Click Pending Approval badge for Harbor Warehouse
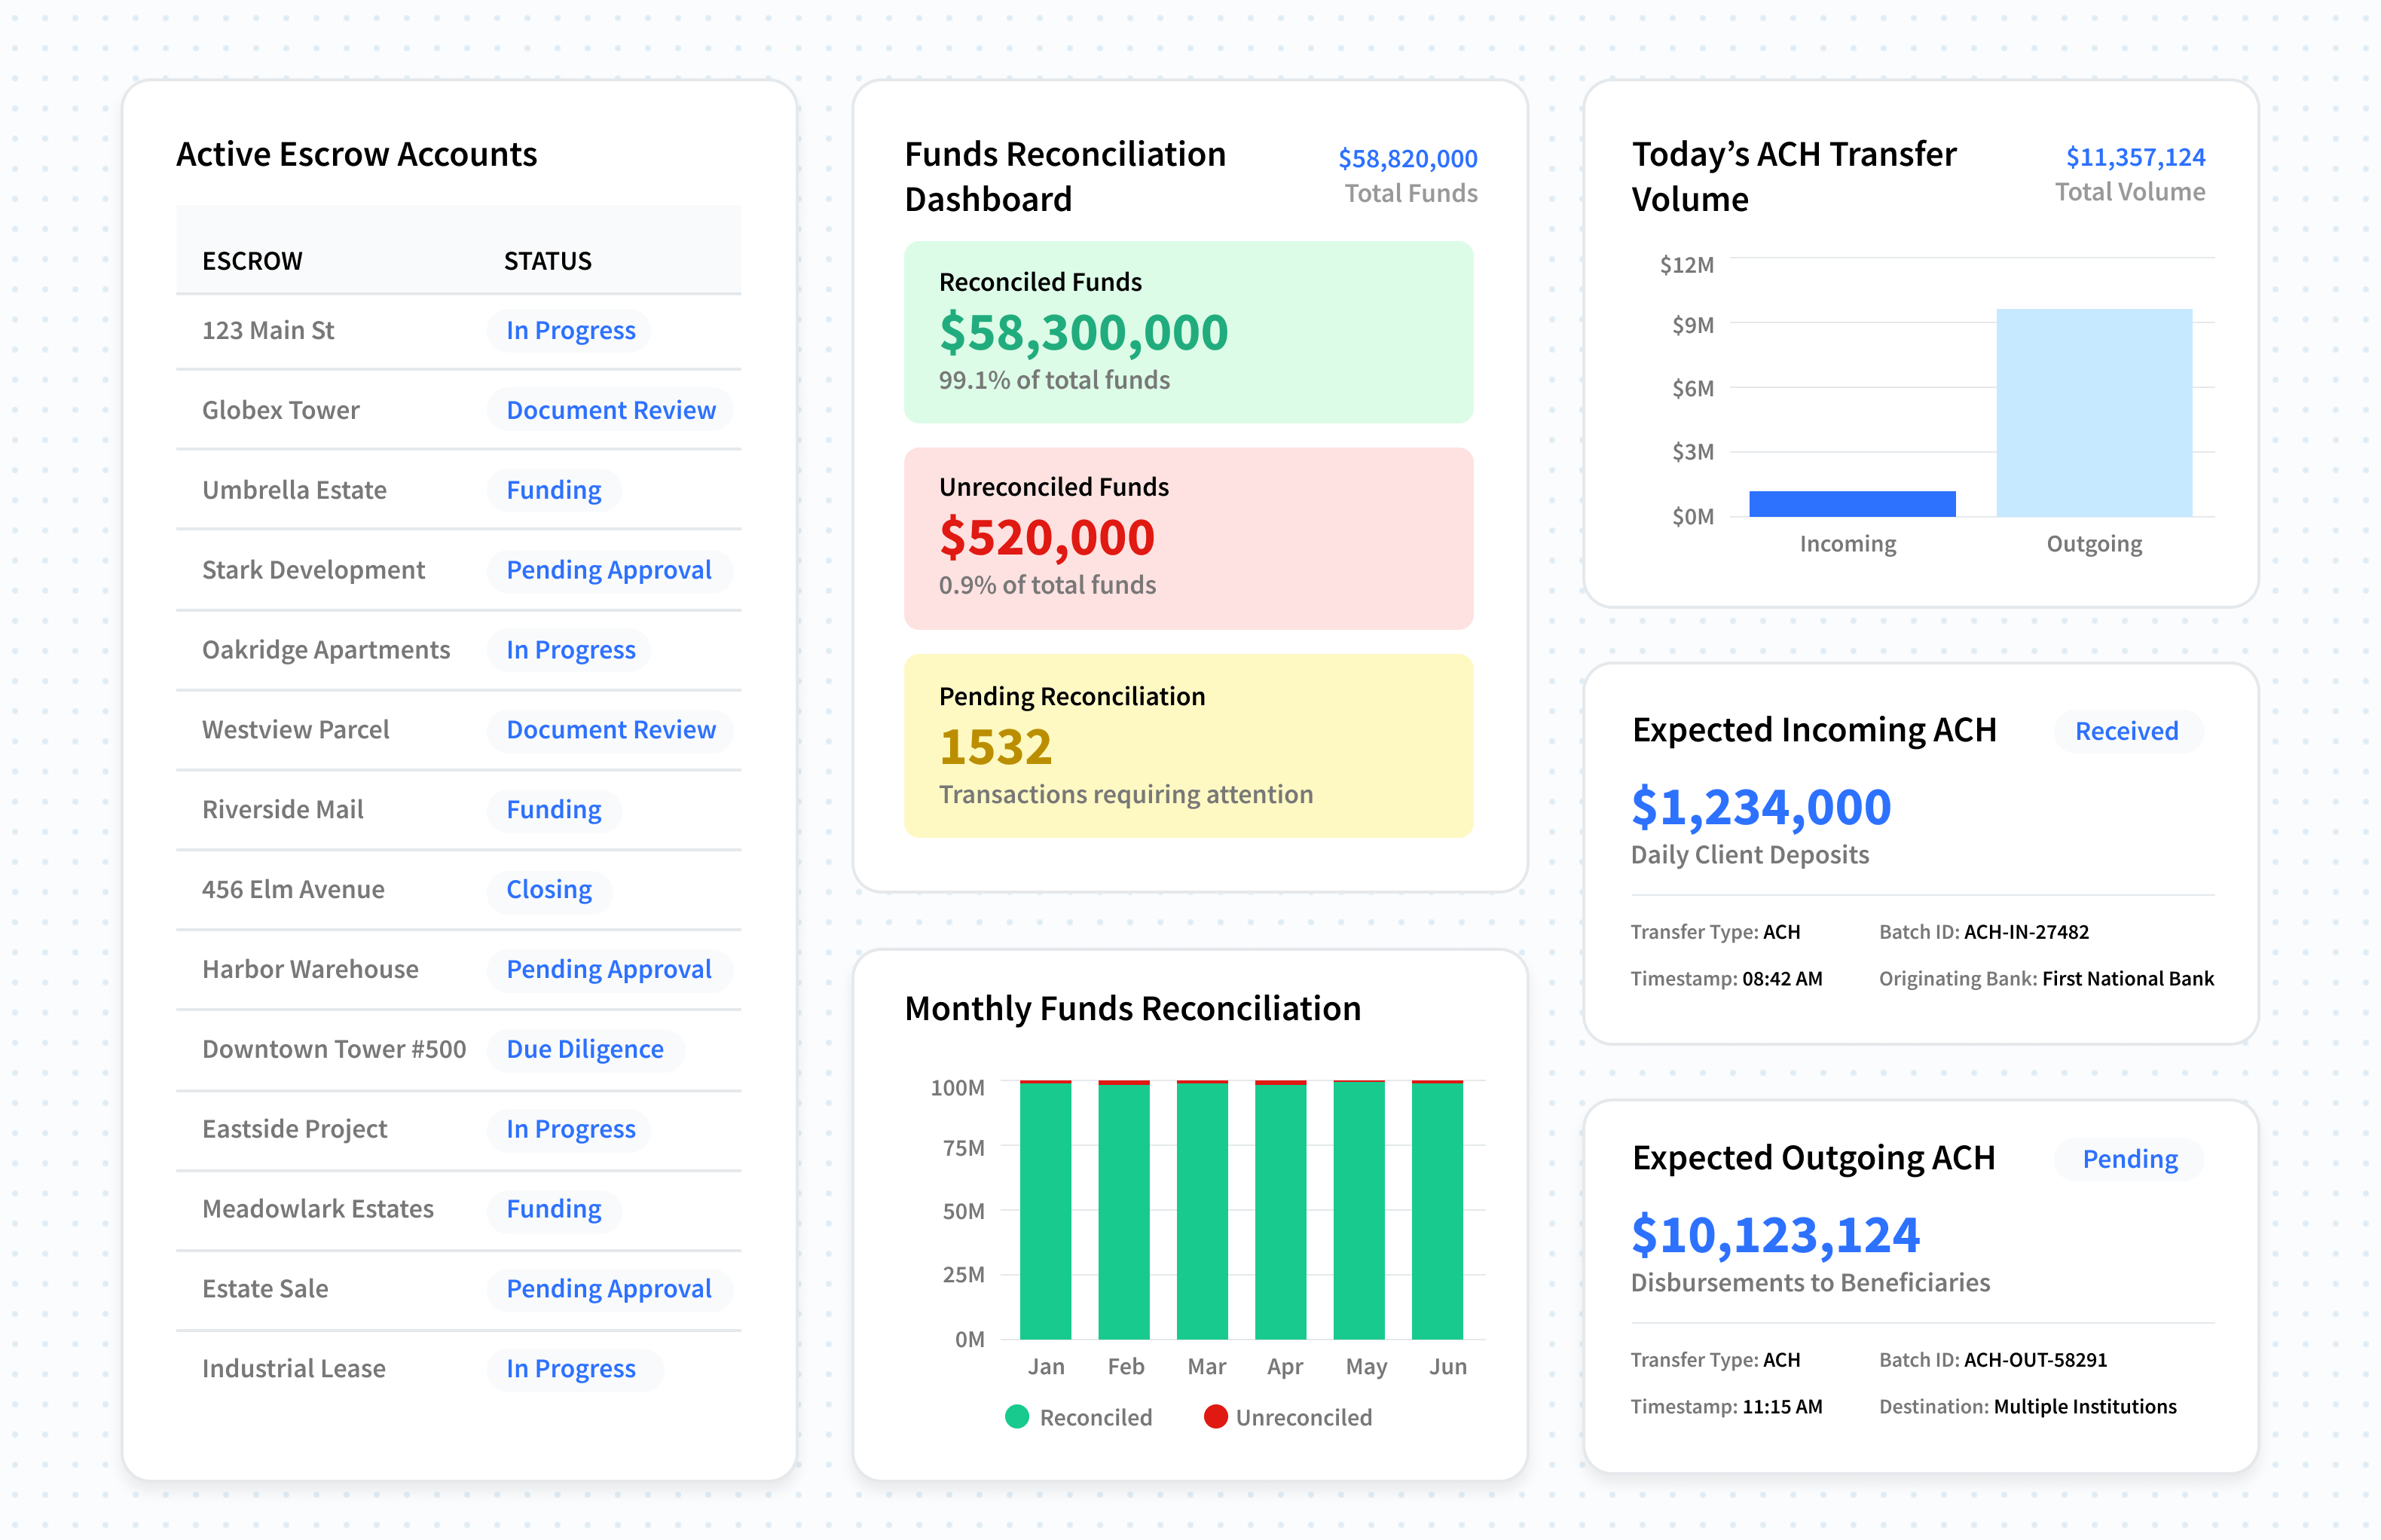The width and height of the screenshot is (2381, 1540). tap(609, 970)
